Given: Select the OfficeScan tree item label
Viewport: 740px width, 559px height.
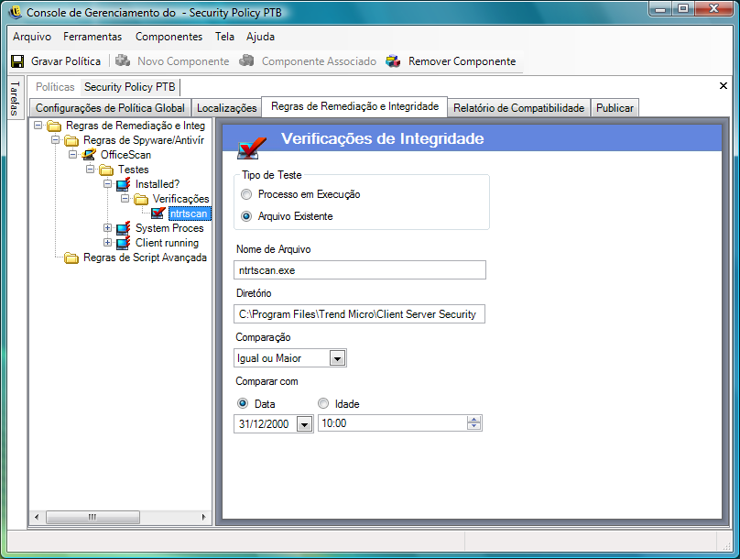Looking at the screenshot, I should 125,155.
